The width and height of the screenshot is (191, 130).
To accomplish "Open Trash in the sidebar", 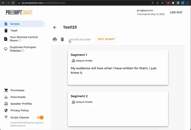I will pyautogui.click(x=14, y=31).
